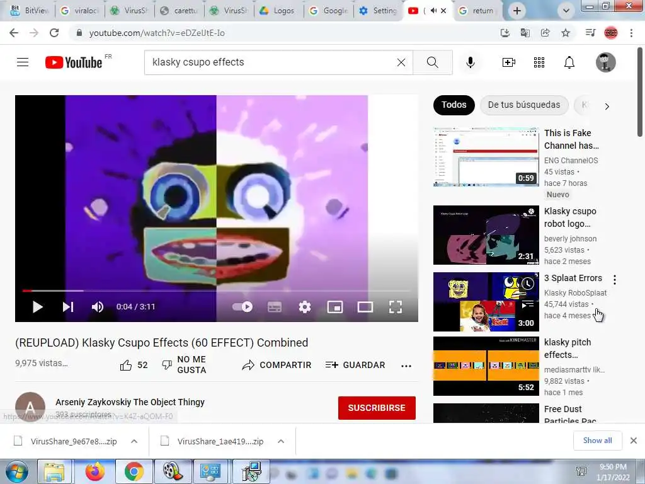The width and height of the screenshot is (645, 484).
Task: Expand options for VirusShare_9e67e8 download
Action: [134, 441]
